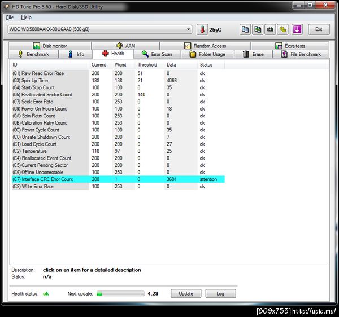The width and height of the screenshot is (339, 317).
Task: Click the 4066 data value
Action: [172, 81]
